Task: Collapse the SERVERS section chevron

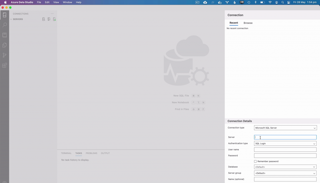Action: click(11, 19)
